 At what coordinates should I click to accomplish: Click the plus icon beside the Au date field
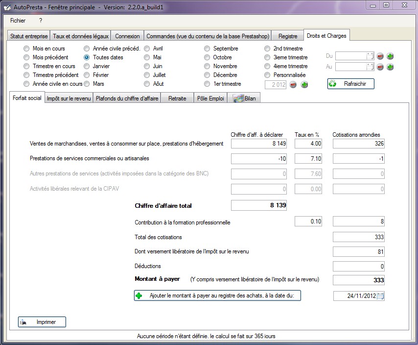pos(390,67)
